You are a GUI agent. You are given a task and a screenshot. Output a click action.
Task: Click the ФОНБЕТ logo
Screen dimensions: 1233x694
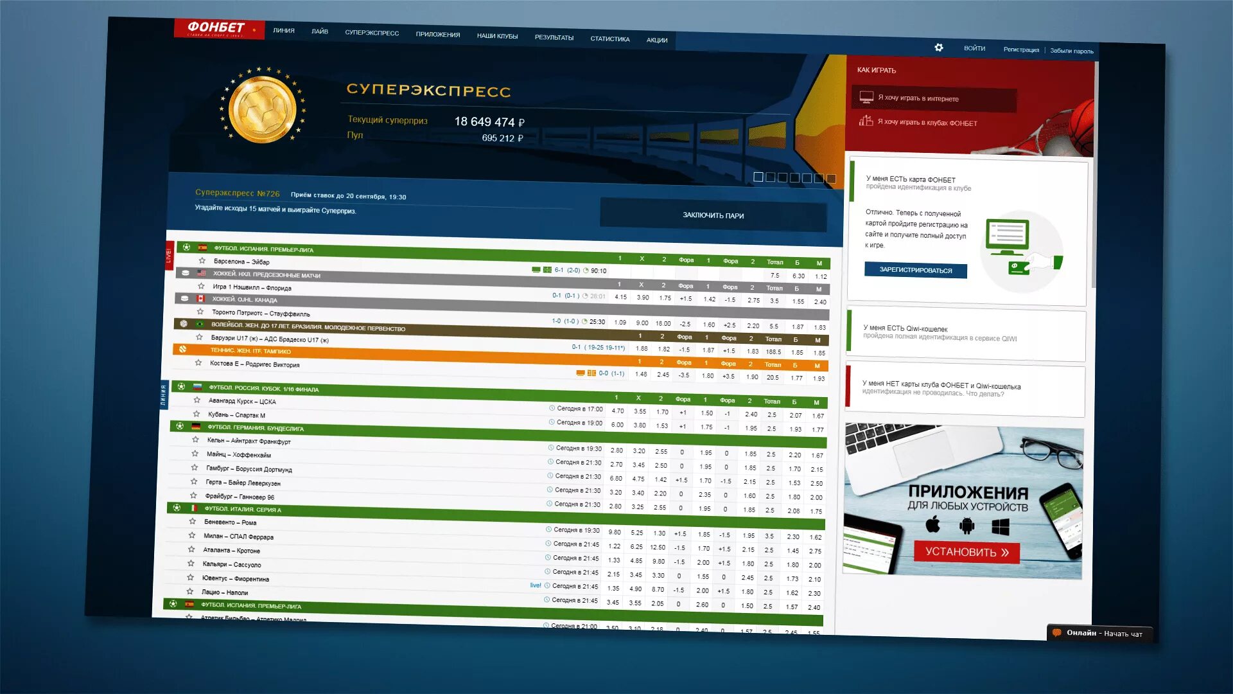pyautogui.click(x=216, y=28)
